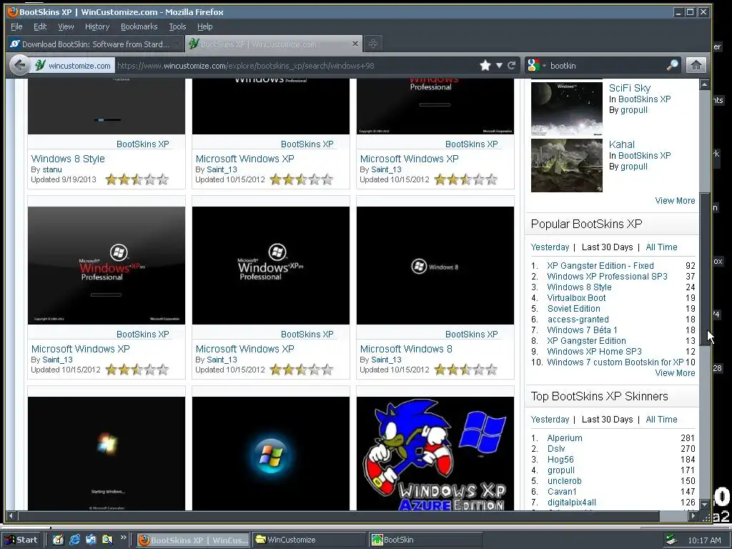This screenshot has width=732, height=549.
Task: Open skinner digitalpix4all's profile
Action: tap(571, 503)
